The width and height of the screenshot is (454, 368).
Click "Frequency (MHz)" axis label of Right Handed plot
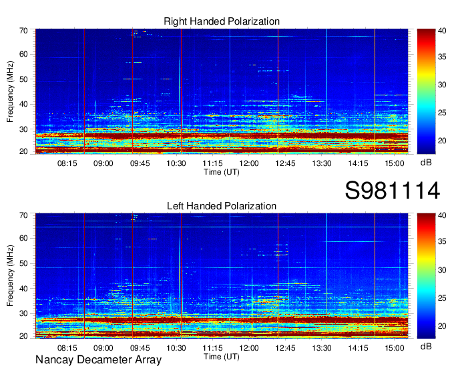(x=10, y=91)
